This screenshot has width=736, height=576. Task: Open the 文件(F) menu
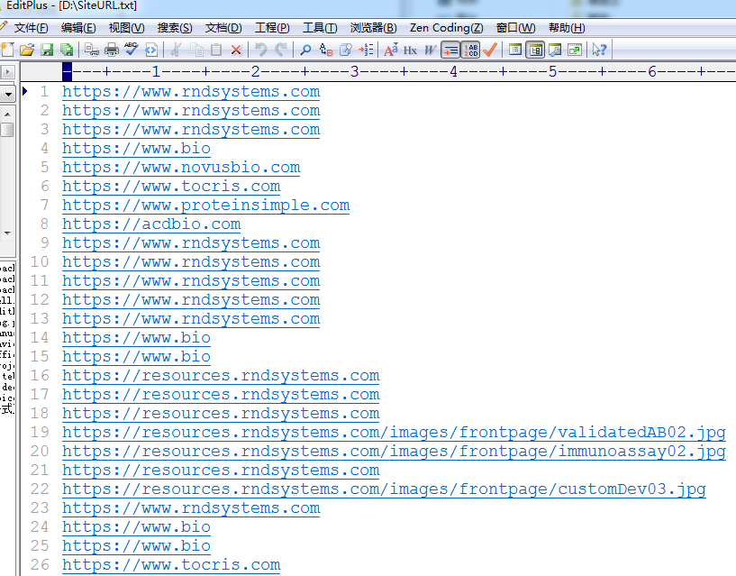tap(31, 28)
